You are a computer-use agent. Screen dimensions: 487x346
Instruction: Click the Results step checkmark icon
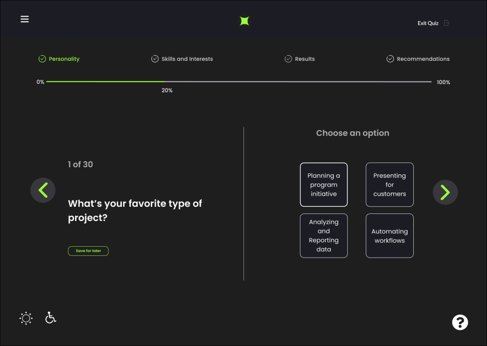click(288, 59)
